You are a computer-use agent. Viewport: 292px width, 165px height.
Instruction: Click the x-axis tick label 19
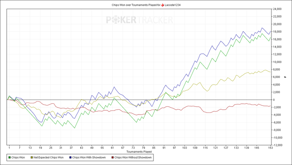40,147
